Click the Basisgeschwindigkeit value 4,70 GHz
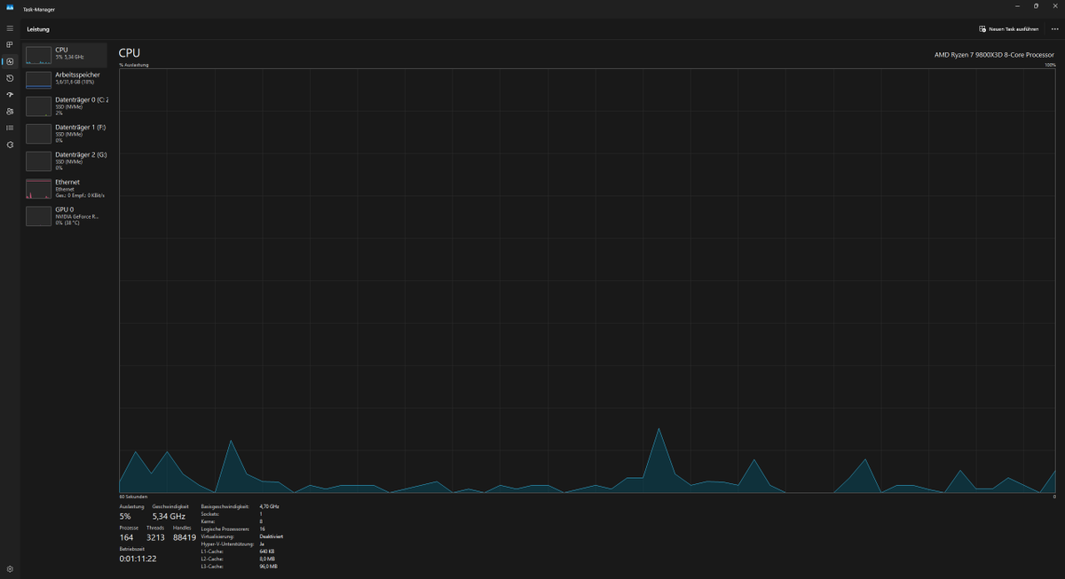Image resolution: width=1065 pixels, height=579 pixels. tap(269, 506)
